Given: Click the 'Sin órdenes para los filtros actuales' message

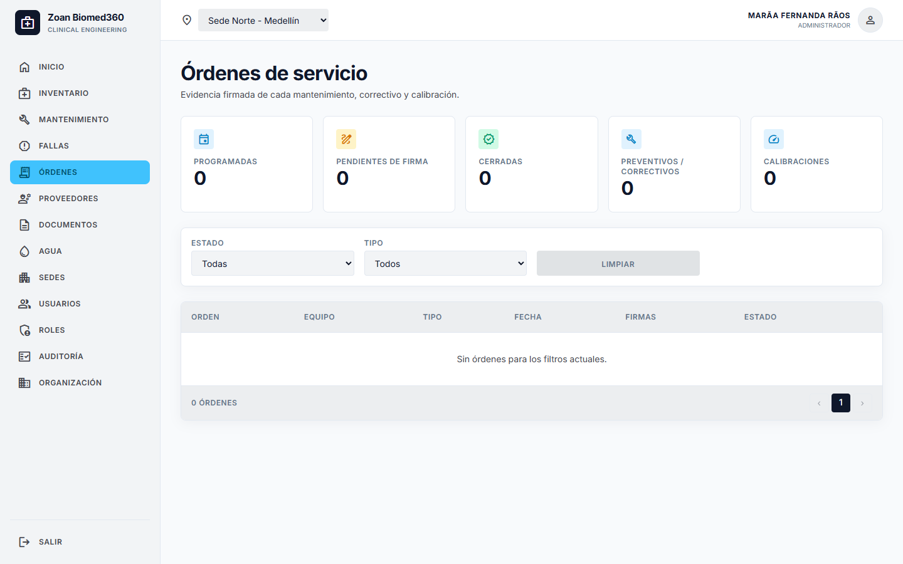Looking at the screenshot, I should tap(532, 359).
